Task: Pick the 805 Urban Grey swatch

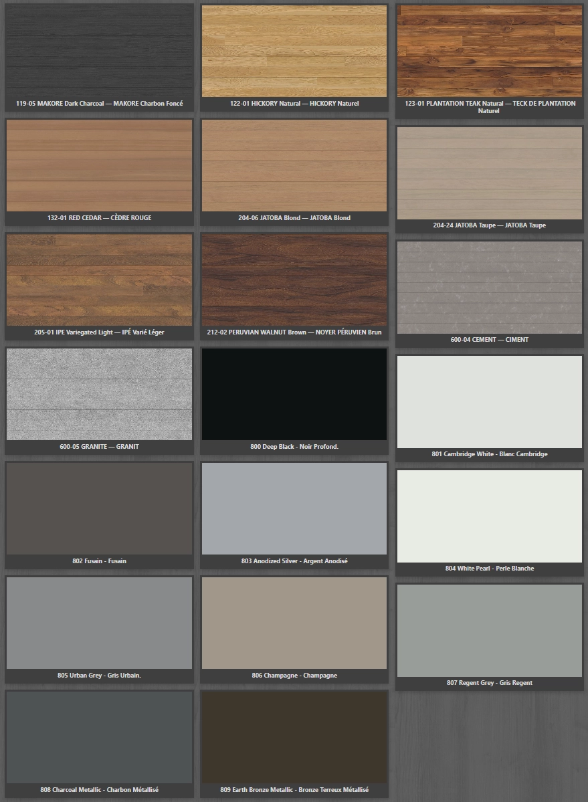Action: click(99, 622)
